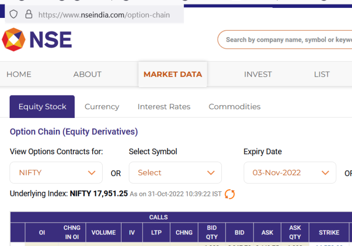This screenshot has width=352, height=246.
Task: Click the CALLS table heading
Action: tap(159, 217)
